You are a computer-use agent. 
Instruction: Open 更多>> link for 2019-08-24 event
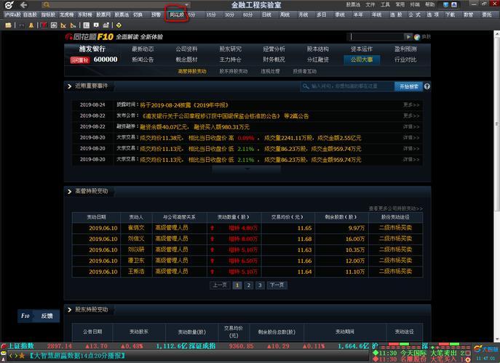(411, 105)
